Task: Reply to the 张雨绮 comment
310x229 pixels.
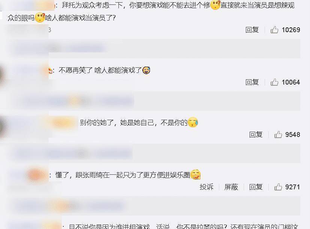Action: [256, 187]
